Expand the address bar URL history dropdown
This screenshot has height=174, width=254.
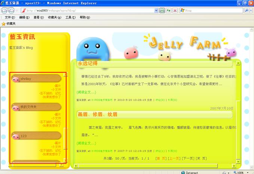156,10
